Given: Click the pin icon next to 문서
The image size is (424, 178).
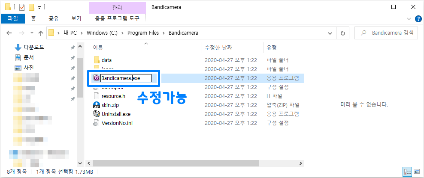Looking at the screenshot, I should (x=73, y=58).
